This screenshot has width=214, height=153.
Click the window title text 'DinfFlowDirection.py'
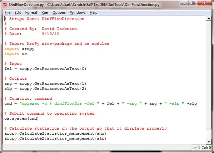(x=27, y=5)
